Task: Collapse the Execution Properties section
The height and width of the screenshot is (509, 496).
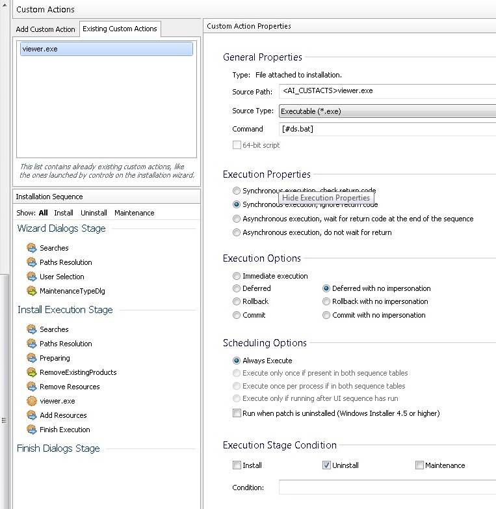Action: pos(267,174)
